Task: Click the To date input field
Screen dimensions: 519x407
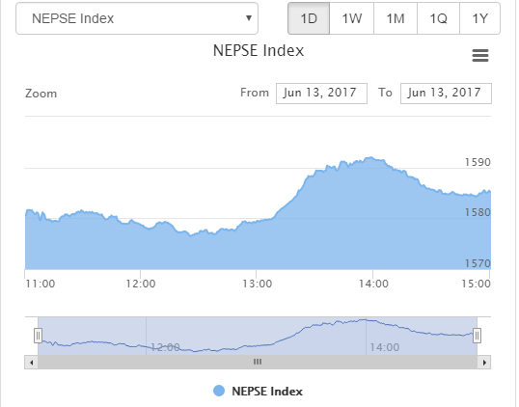Action: [x=446, y=94]
